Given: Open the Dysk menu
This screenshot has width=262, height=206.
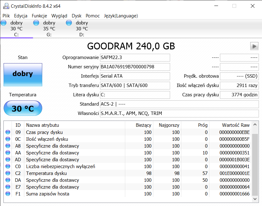Looking at the screenshot, I should (77, 16).
